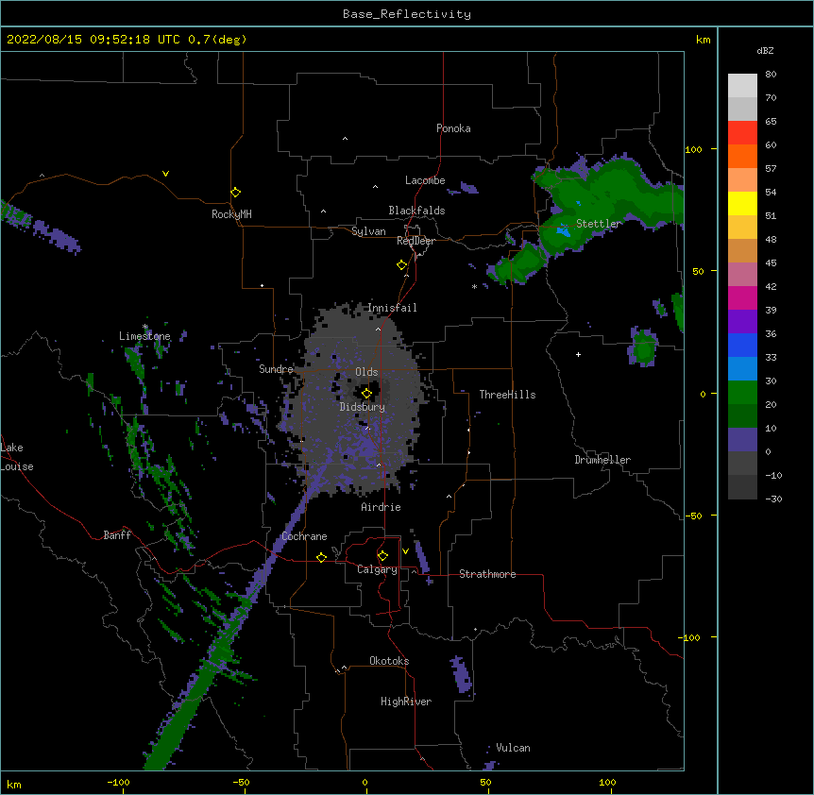
Task: Click the Calgary city label
Action: click(377, 569)
